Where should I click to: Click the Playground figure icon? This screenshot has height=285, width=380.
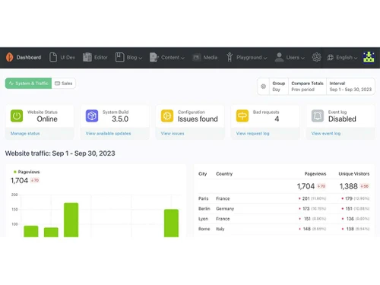point(230,57)
